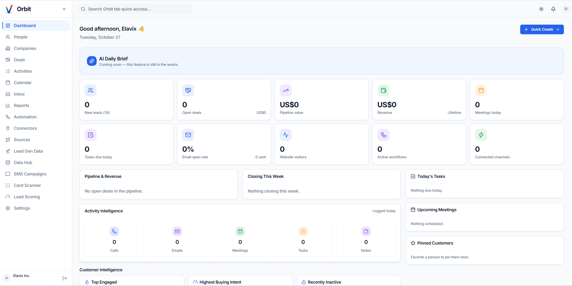Click the Emails envelope icon in Activity Intelligence
This screenshot has height=286, width=572.
pyautogui.click(x=177, y=231)
